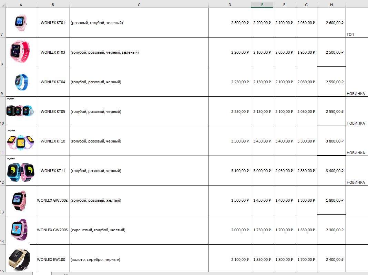Select EW100 price 1 850,00 ₽
The width and height of the screenshot is (368, 275).
coord(262,259)
